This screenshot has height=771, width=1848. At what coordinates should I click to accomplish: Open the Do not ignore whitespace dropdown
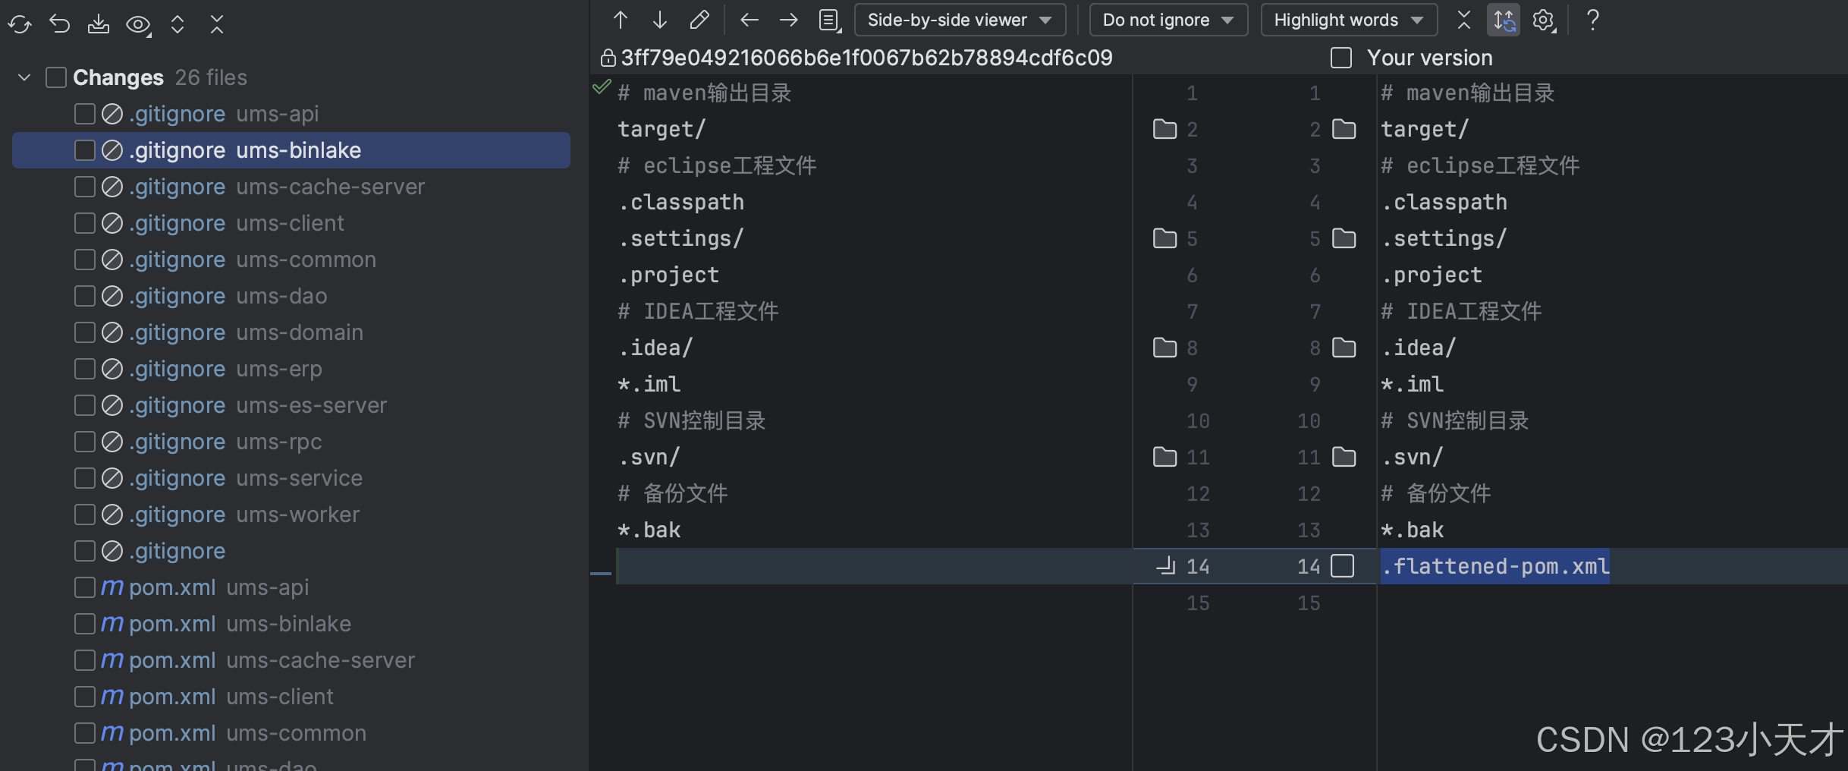[x=1168, y=20]
